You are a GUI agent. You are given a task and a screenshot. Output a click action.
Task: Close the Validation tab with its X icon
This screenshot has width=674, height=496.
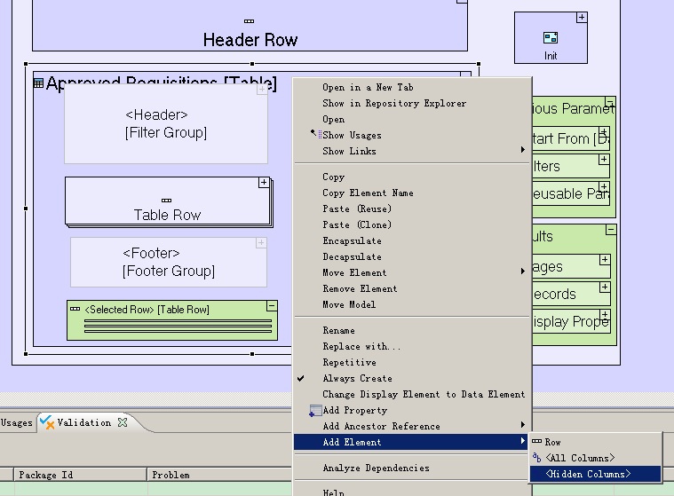point(123,422)
